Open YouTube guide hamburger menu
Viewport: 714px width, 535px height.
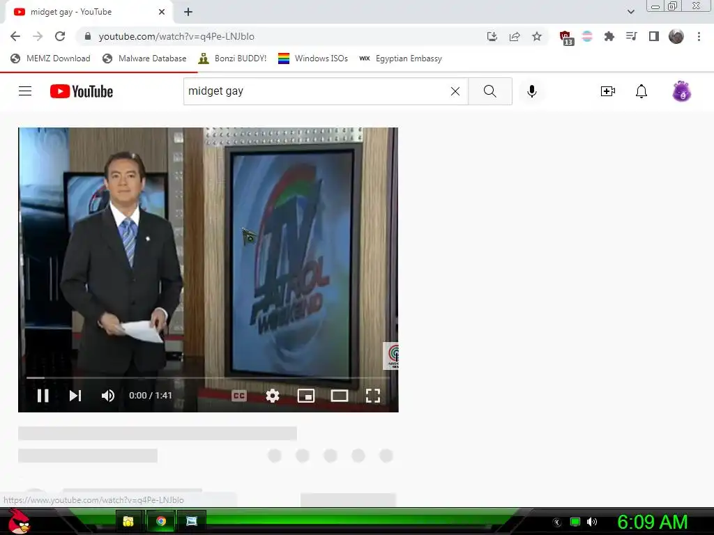click(25, 91)
